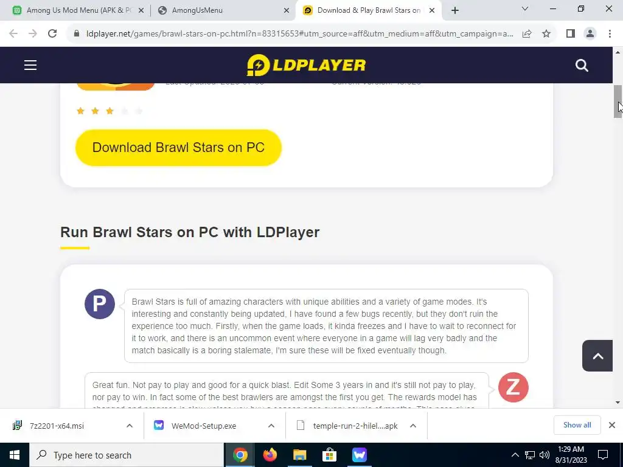Expand options for 7z2201-x64.msi download
623x467 pixels.
[130, 426]
